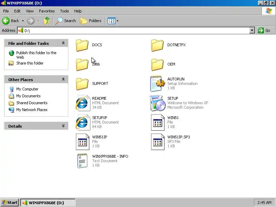Click the Start button

(10, 203)
